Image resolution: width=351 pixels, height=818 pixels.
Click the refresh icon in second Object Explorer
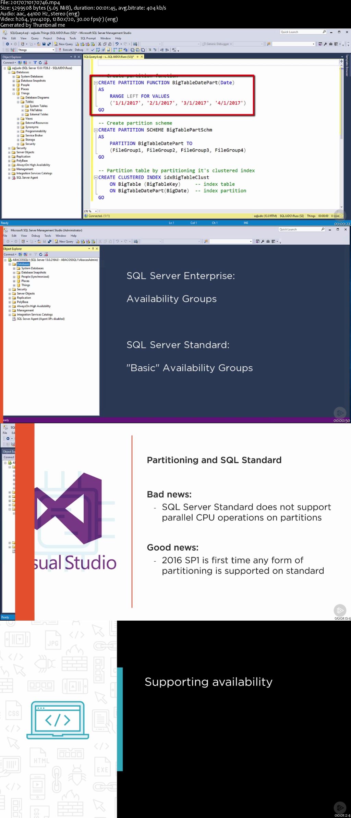pyautogui.click(x=40, y=254)
